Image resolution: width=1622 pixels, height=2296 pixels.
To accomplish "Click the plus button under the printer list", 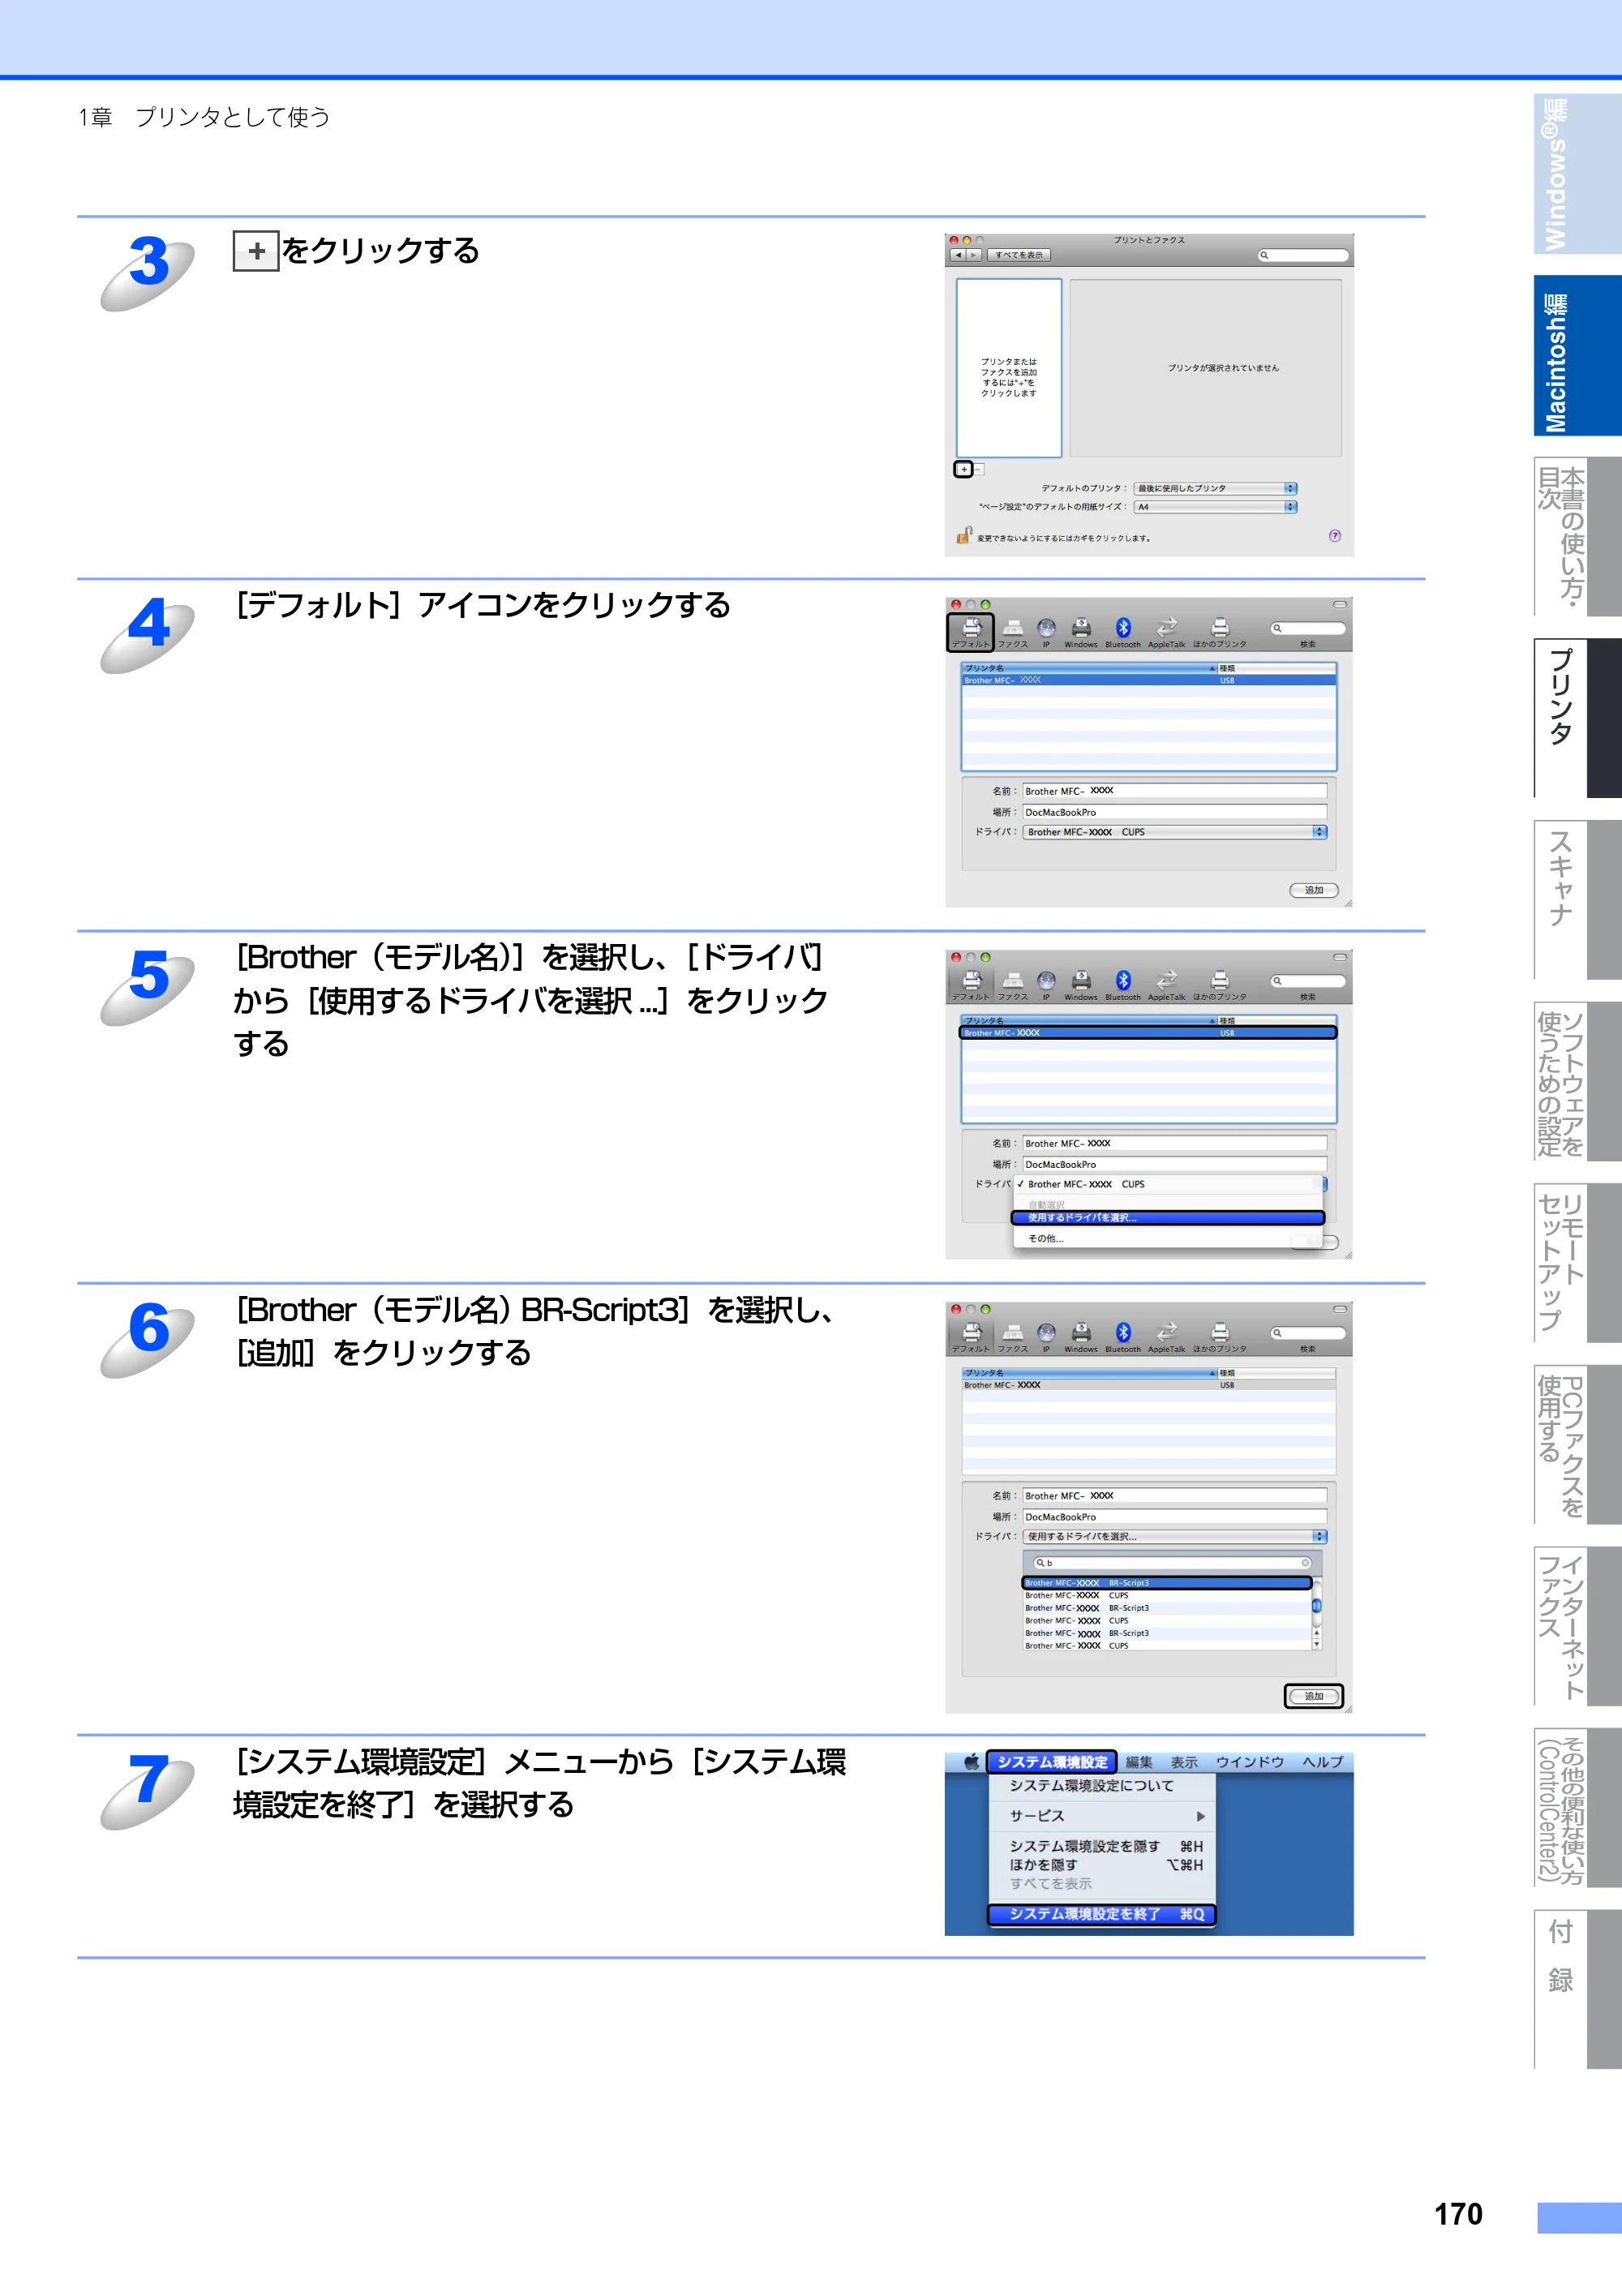I will point(963,469).
